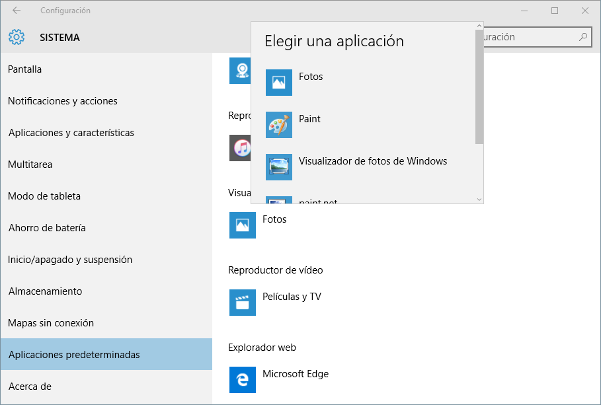Change the Microsoft Edge default browser
The width and height of the screenshot is (601, 405).
click(296, 374)
